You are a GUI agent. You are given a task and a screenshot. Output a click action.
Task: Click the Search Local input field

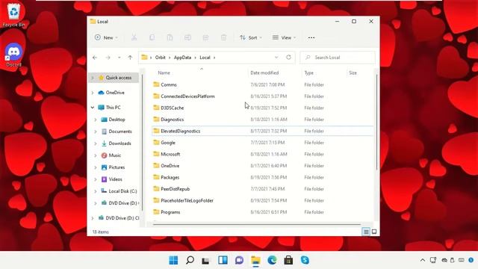[x=338, y=58]
